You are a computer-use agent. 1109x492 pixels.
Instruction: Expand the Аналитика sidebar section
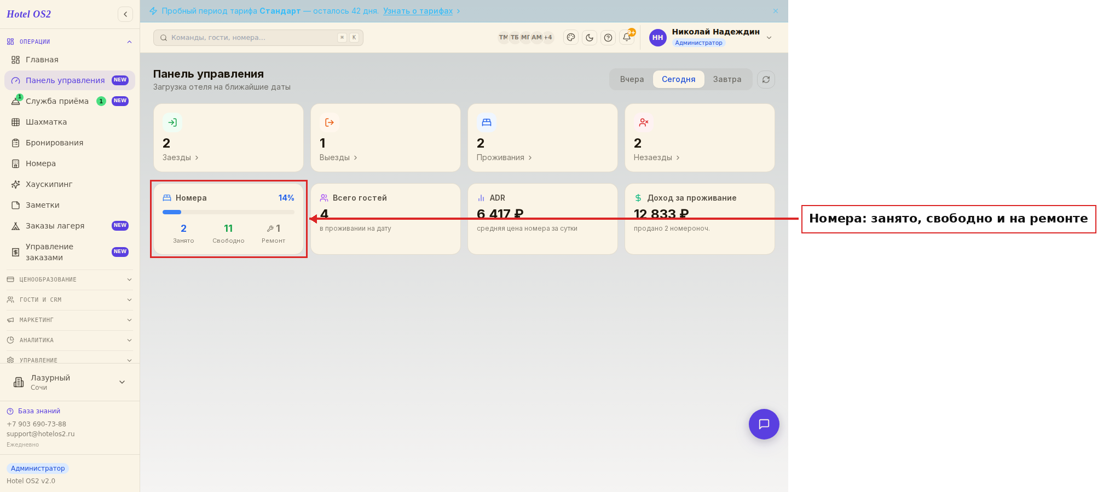[x=70, y=340]
